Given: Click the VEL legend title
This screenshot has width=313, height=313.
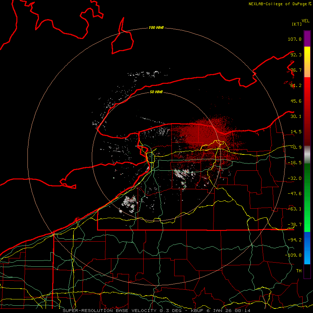Looking at the screenshot, I should coord(305,21).
